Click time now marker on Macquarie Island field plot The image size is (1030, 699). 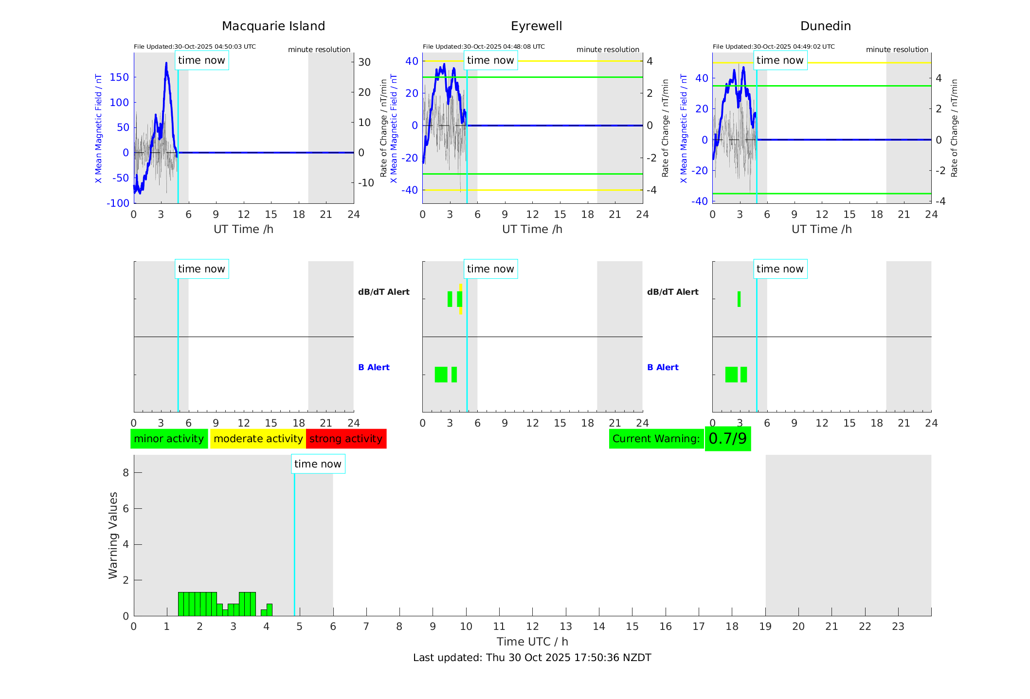[x=201, y=60]
